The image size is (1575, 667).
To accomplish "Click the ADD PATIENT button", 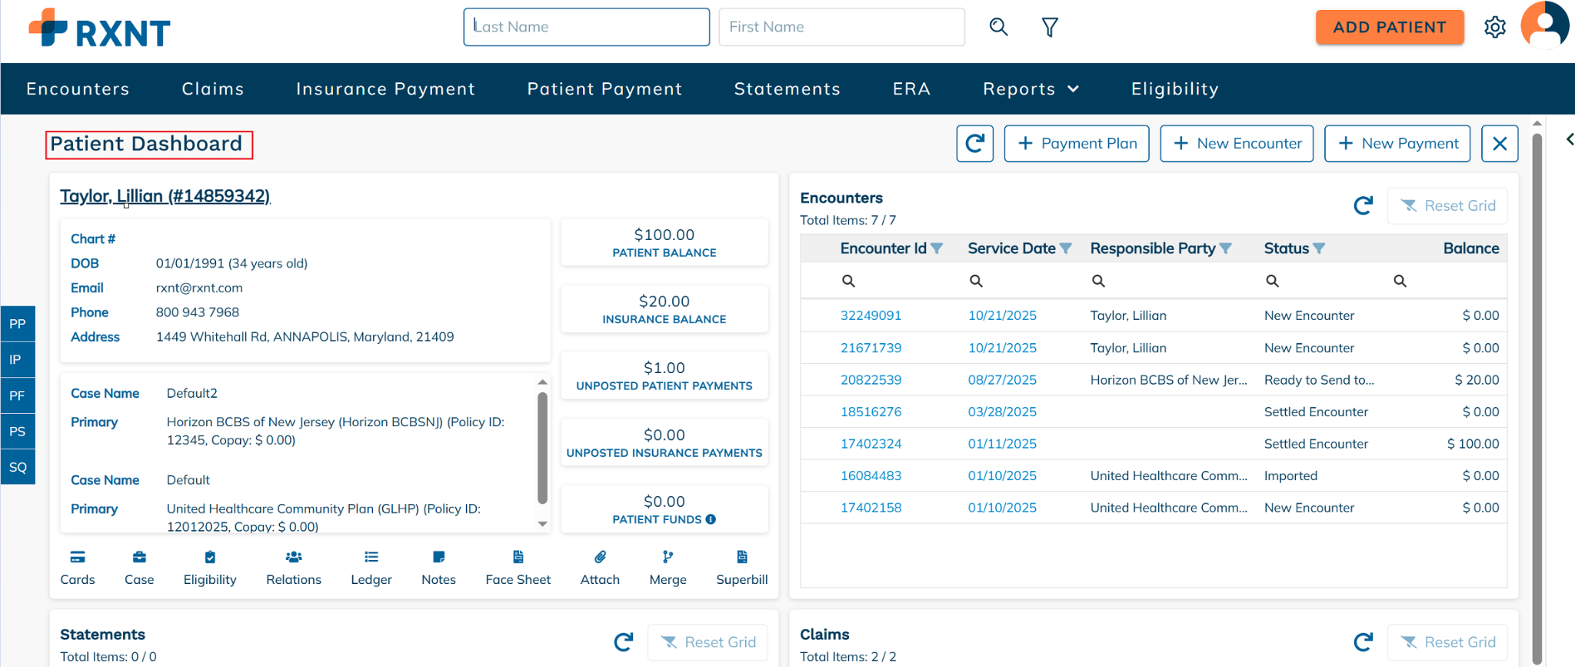I will point(1389,28).
